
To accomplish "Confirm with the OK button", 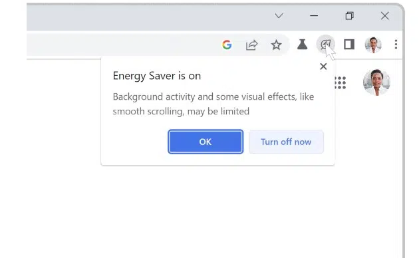I will (206, 142).
